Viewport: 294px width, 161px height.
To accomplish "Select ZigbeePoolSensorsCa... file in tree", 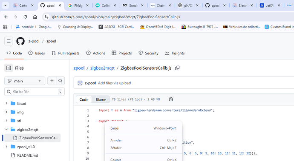I will point(32,138).
